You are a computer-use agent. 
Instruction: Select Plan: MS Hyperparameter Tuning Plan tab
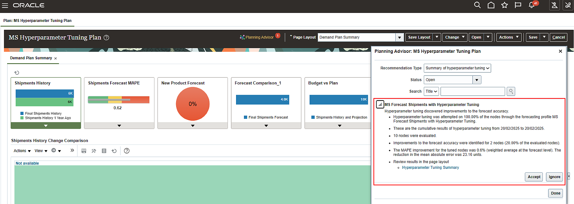(37, 20)
